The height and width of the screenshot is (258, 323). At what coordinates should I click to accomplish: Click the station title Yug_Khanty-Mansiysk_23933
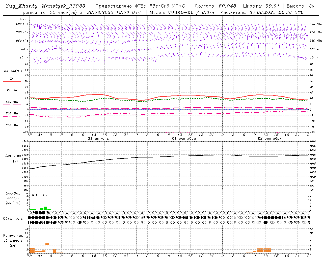[45, 6]
